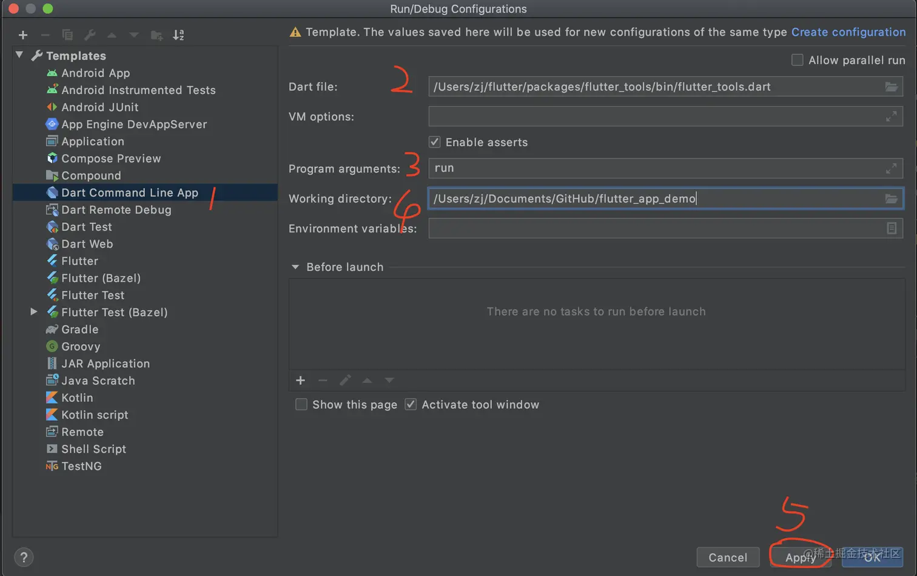The image size is (917, 576).
Task: Expand the Program arguments field icon
Action: pyautogui.click(x=891, y=168)
